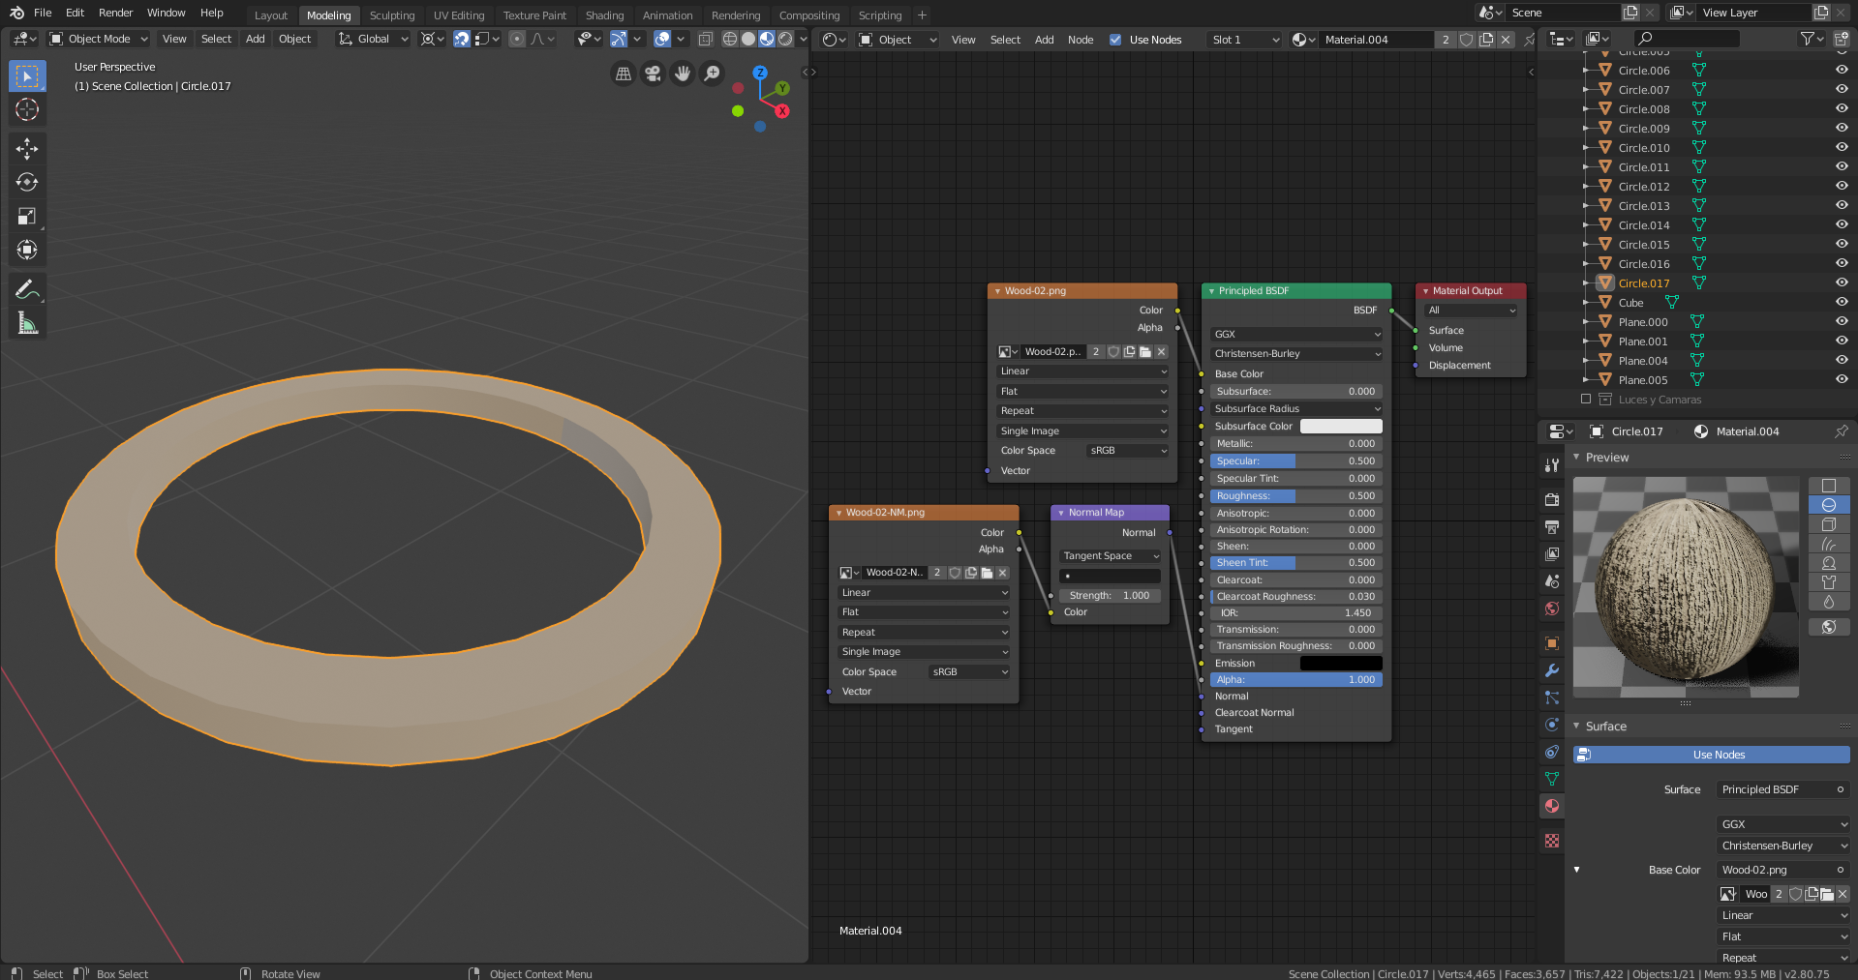1858x980 pixels.
Task: Click Use Nodes button in Surface panel
Action: 1711,755
